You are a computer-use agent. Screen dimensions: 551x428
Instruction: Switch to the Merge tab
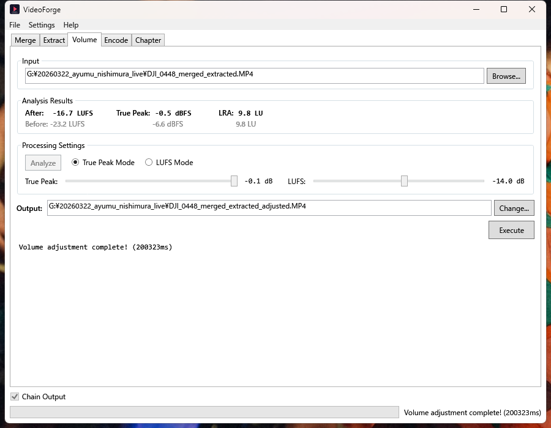[x=25, y=40]
